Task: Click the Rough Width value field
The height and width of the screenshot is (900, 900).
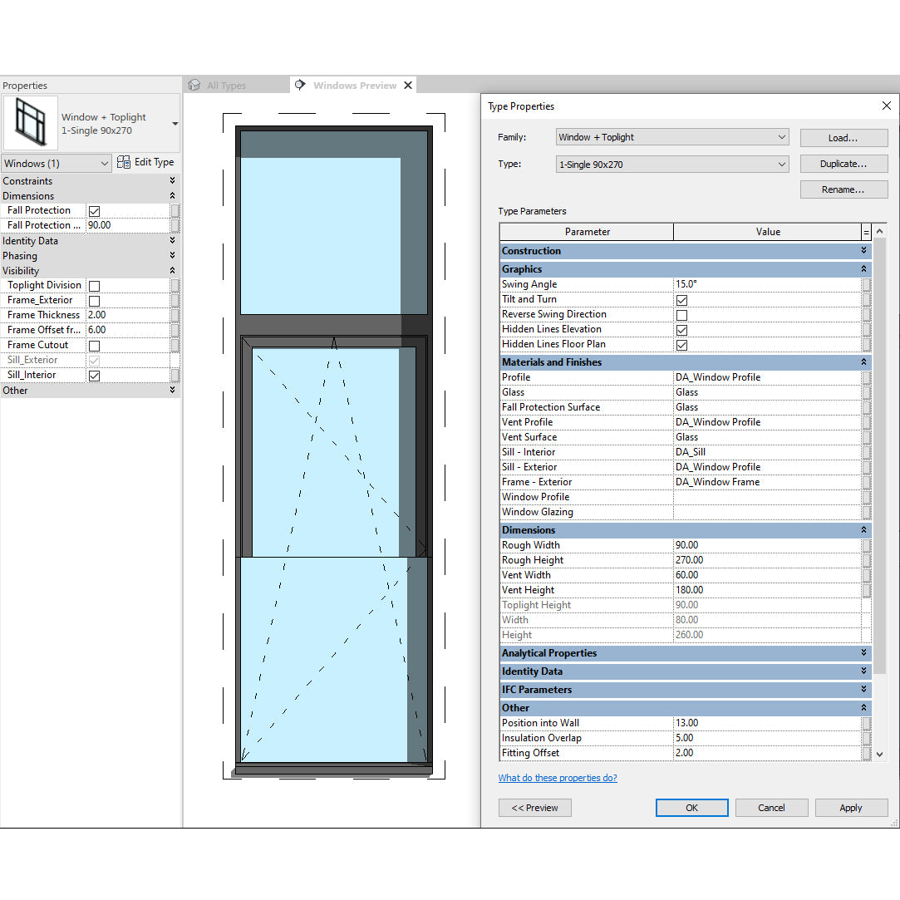Action: point(766,545)
